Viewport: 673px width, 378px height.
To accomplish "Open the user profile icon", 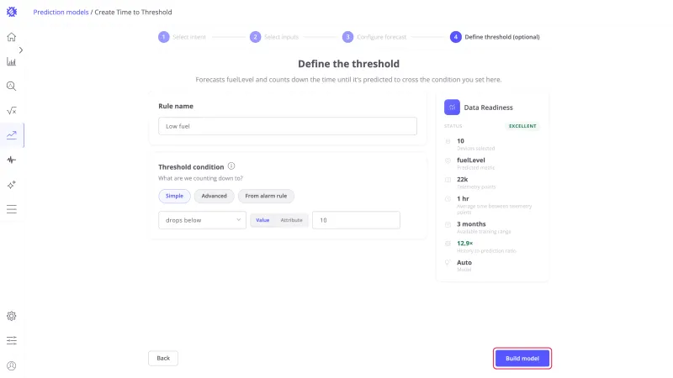I will pyautogui.click(x=12, y=365).
